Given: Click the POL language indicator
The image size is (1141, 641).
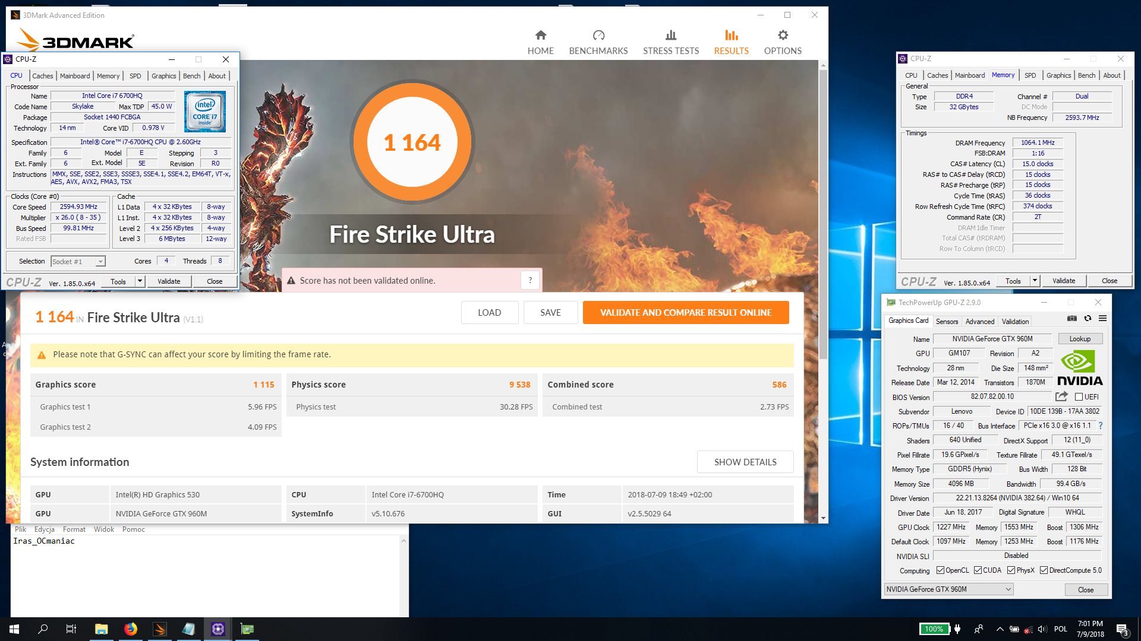Looking at the screenshot, I should 1061,629.
